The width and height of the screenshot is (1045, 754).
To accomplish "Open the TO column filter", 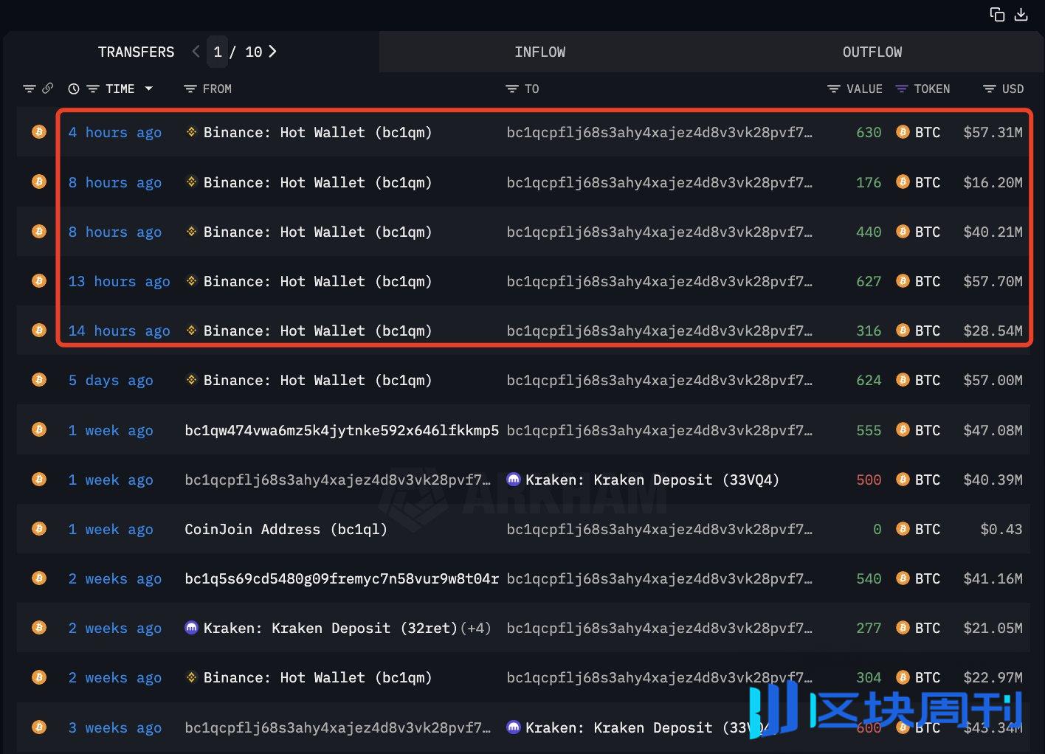I will tap(512, 89).
